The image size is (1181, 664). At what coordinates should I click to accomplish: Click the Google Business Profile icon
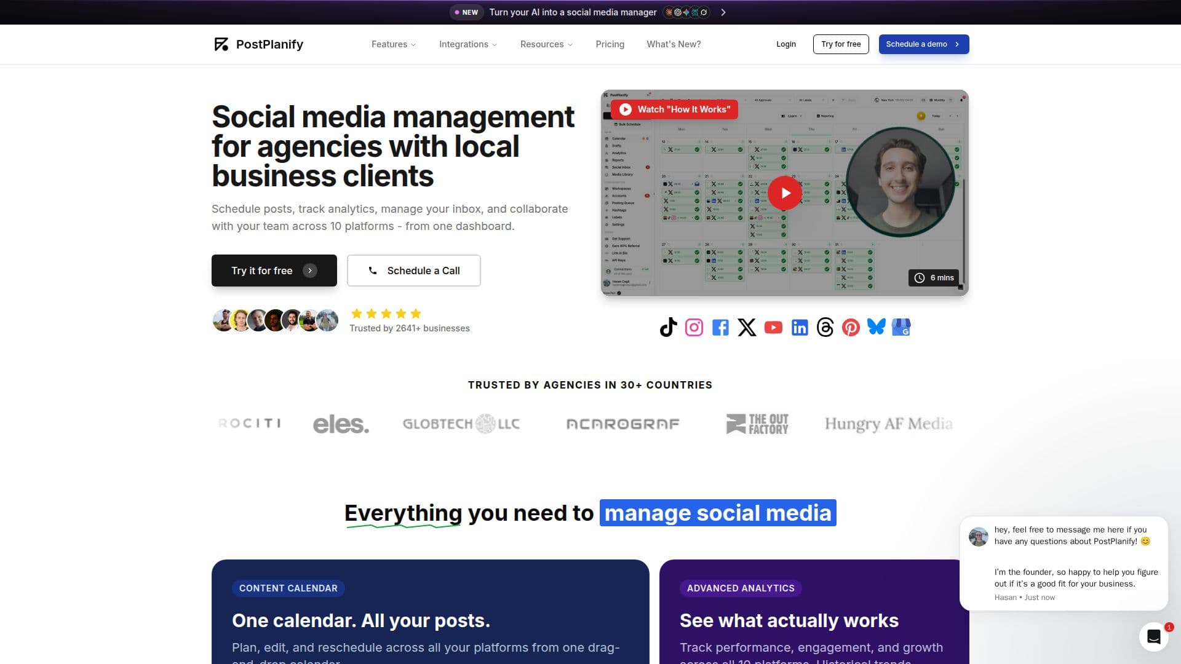pyautogui.click(x=901, y=327)
